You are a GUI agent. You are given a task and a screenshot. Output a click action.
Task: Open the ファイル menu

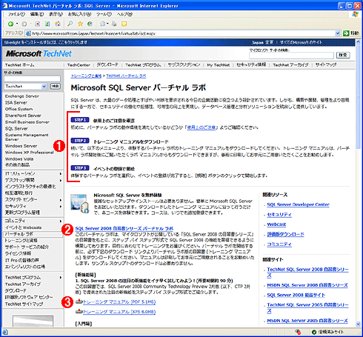(x=16, y=14)
